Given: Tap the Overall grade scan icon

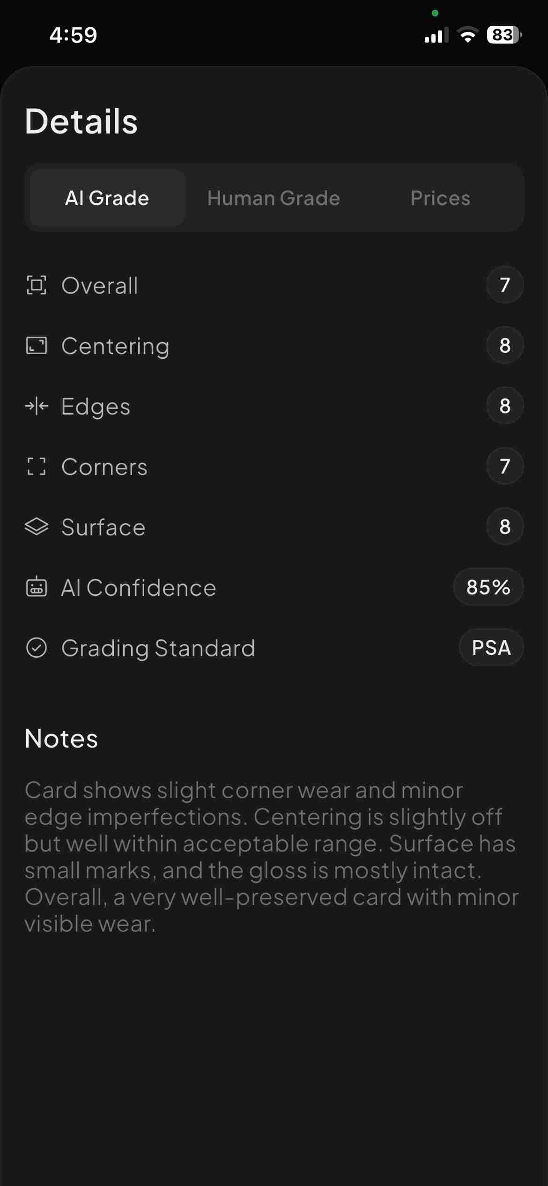Looking at the screenshot, I should click(37, 285).
